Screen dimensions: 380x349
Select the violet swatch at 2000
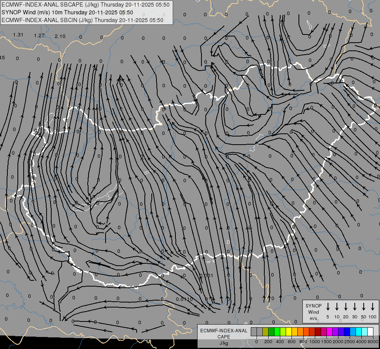pos(341,332)
